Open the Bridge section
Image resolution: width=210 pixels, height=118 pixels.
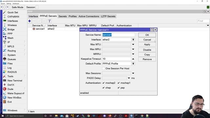click(11, 29)
